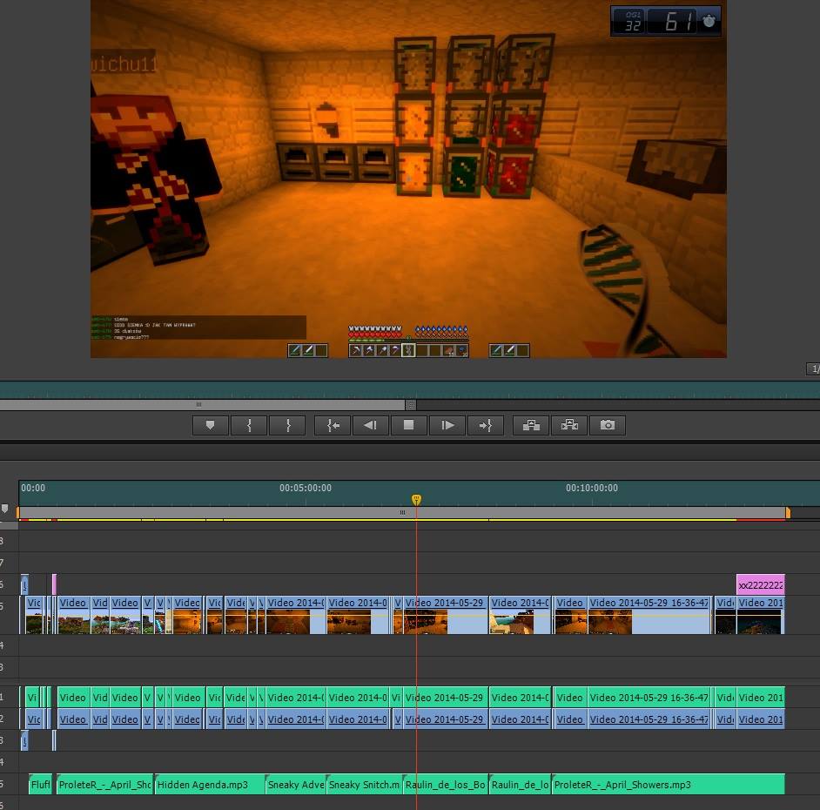Step back one frame
Screen dimensions: 820x810
pyautogui.click(x=371, y=425)
